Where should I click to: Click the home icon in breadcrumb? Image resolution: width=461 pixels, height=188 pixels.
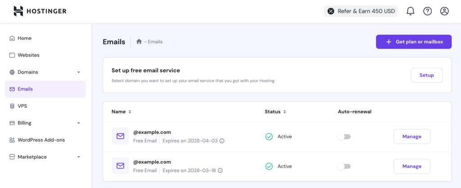(139, 42)
